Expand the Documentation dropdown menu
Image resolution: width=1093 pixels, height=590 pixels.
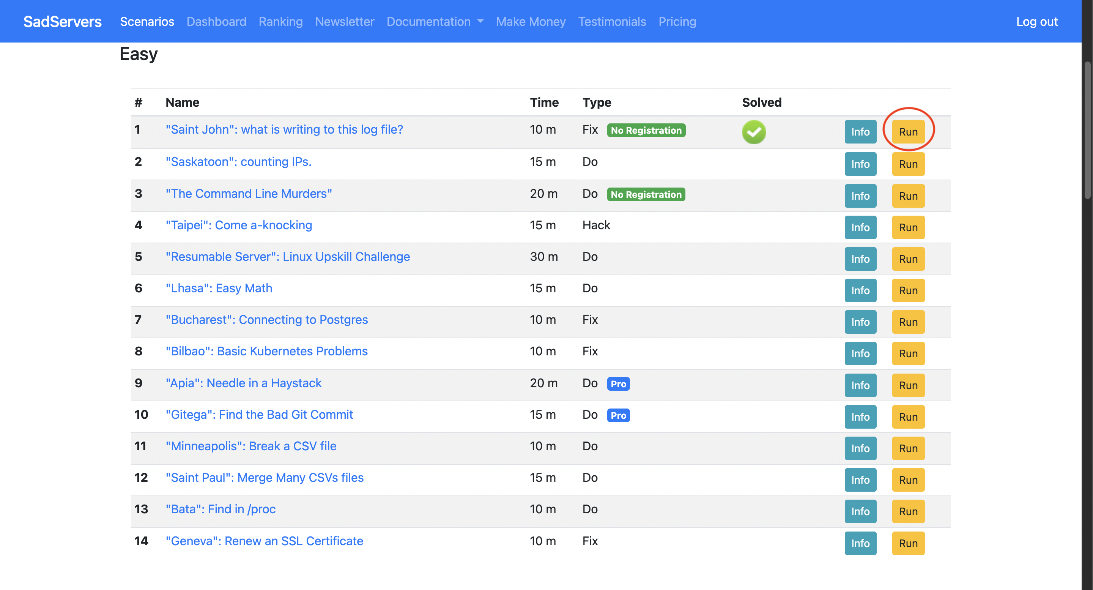[435, 22]
